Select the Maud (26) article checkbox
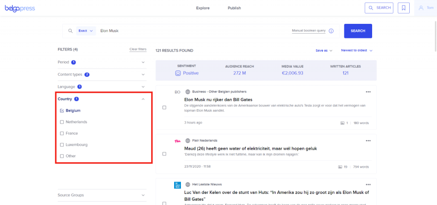The image size is (437, 205). [164, 154]
